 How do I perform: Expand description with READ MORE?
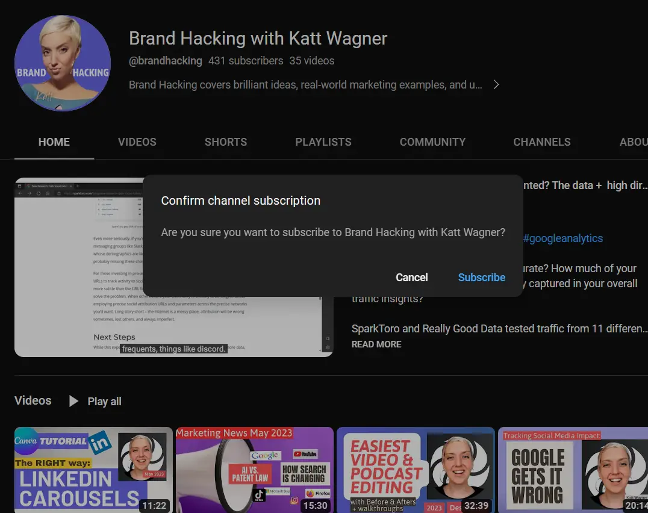click(x=376, y=344)
